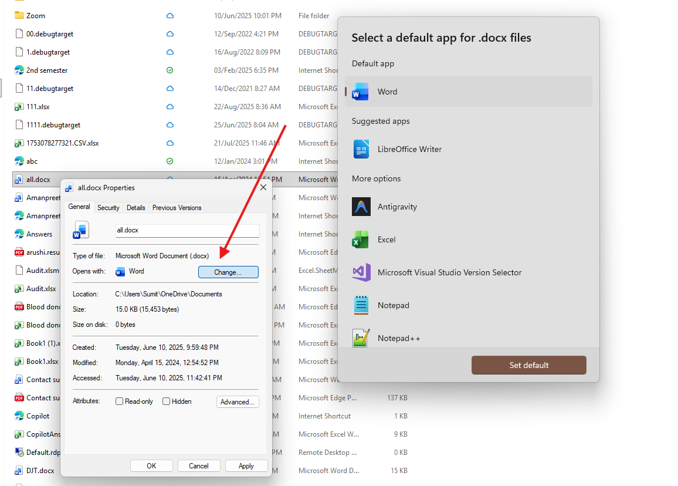Screen dimensions: 678x486
Task: Toggle the Read-only checkbox
Action: coord(119,401)
